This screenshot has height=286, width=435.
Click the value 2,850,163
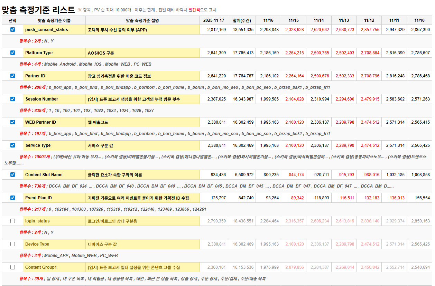pyautogui.click(x=420, y=221)
